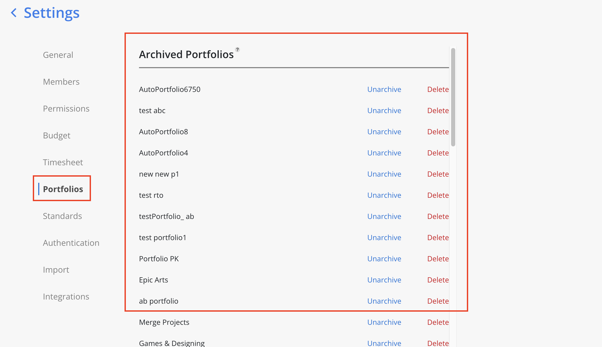Screen dimensions: 602x347
Task: Open Timesheet settings
Action: tap(63, 162)
